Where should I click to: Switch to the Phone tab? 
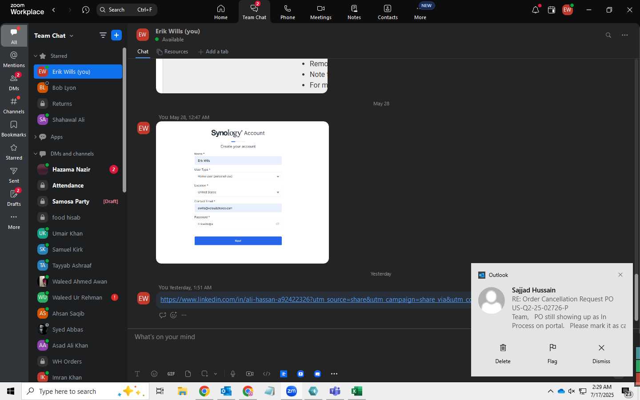click(x=288, y=12)
